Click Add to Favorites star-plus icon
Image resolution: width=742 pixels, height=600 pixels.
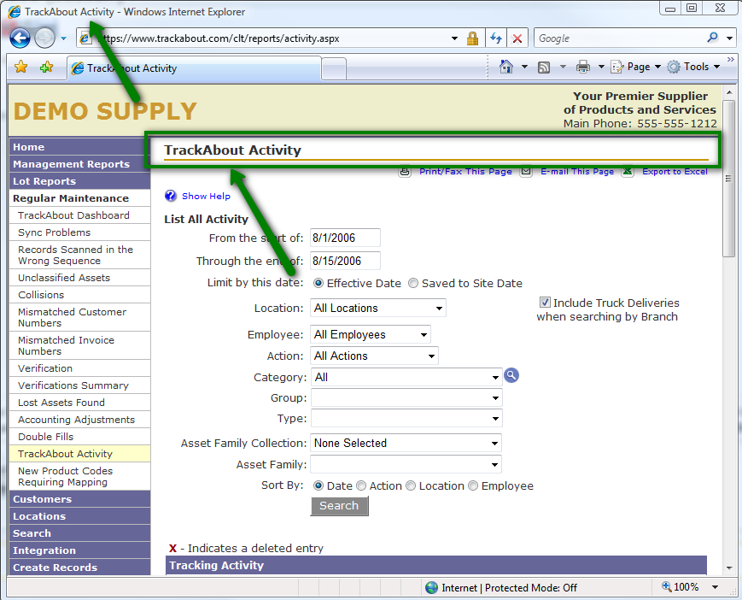46,67
